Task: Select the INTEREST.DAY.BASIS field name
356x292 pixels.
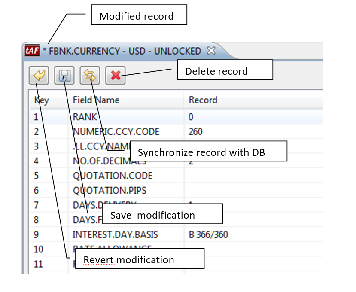Action: (115, 235)
